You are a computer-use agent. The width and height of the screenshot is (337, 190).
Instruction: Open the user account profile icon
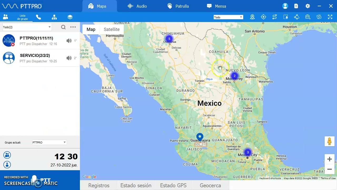285,6
